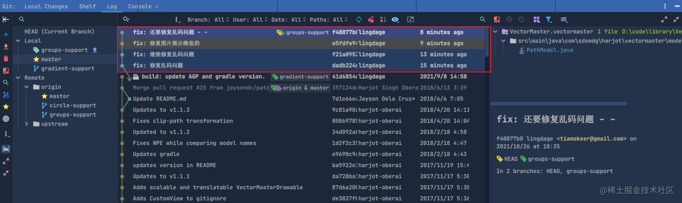
Task: Open the Paths: All filter dropdown
Action: (x=329, y=19)
